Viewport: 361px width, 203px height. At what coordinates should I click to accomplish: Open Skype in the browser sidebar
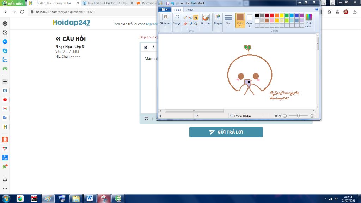click(5, 51)
